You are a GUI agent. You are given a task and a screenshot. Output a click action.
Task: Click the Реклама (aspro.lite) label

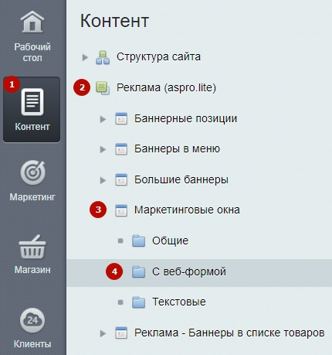click(166, 87)
